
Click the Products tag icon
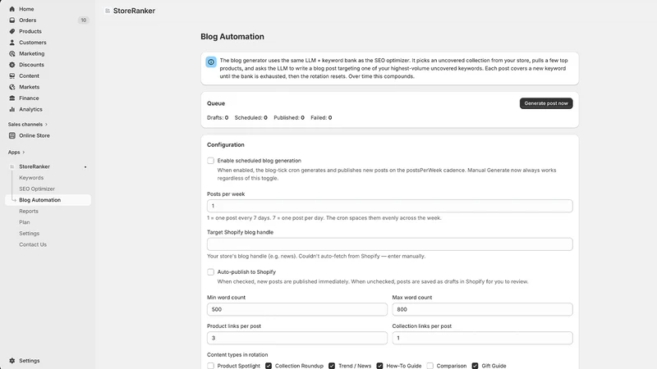click(x=12, y=31)
